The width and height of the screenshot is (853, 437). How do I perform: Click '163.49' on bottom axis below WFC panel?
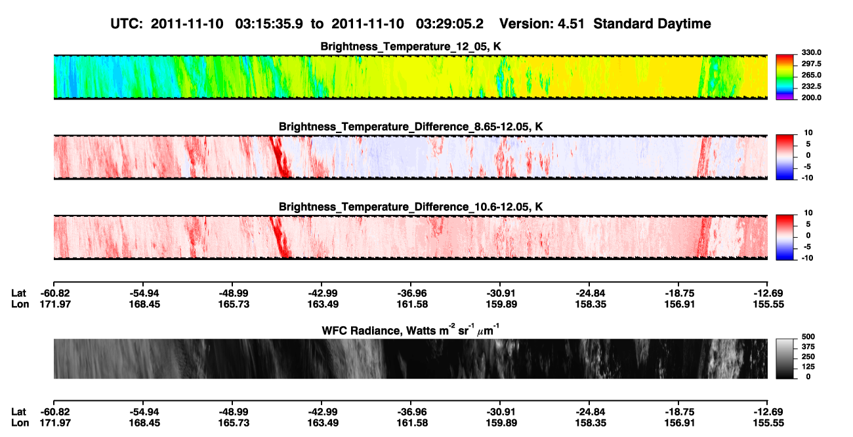(x=322, y=423)
